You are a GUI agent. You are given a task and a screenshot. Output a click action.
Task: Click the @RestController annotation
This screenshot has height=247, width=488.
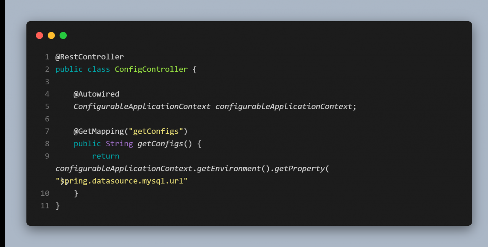click(x=90, y=57)
